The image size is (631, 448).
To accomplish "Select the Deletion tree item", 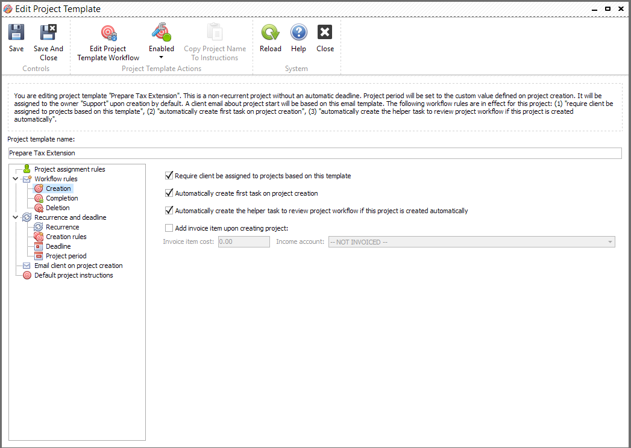I will (57, 208).
